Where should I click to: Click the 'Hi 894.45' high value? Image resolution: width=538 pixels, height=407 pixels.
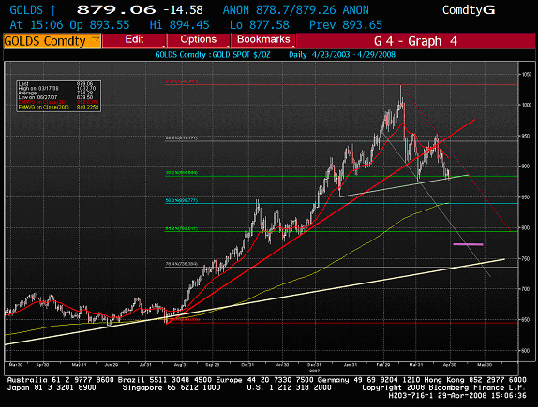coord(179,25)
